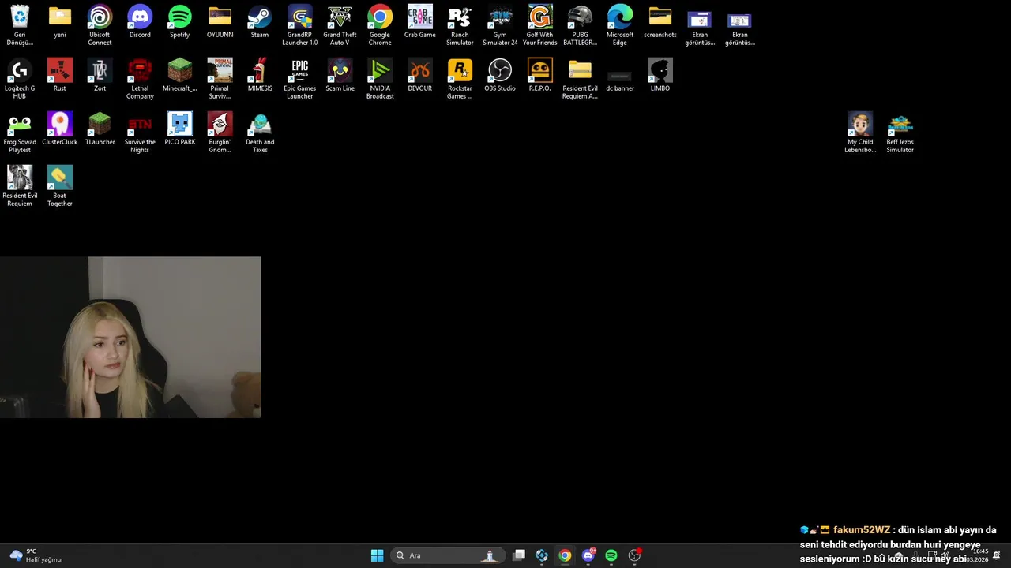Viewport: 1011px width, 568px height.
Task: Select the PICO PARK icon
Action: pyautogui.click(x=179, y=129)
